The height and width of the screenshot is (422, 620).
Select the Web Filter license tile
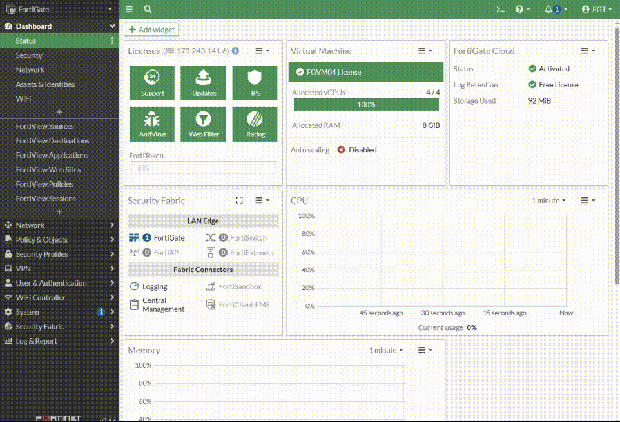point(204,124)
